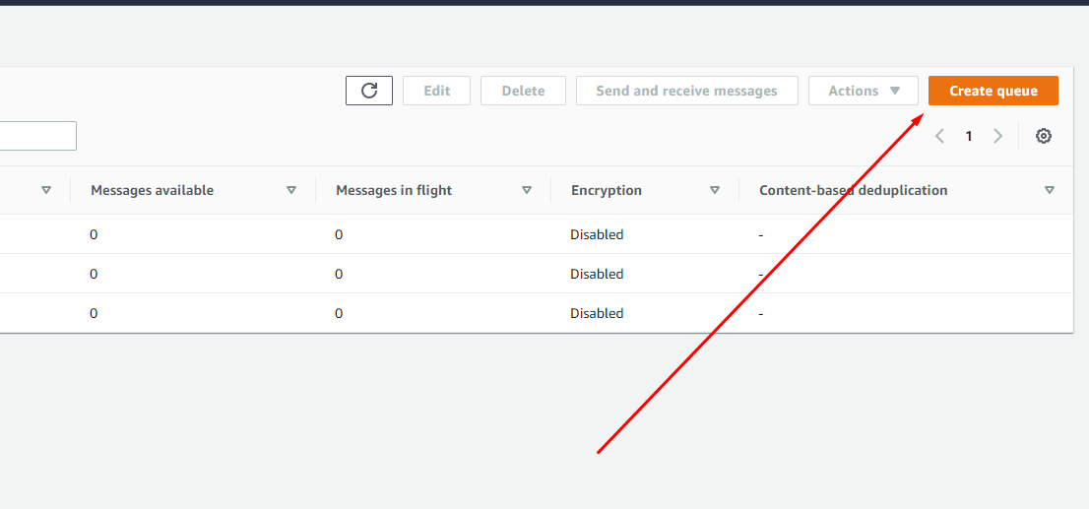Go to next page with right chevron
Viewport: 1089px width, 509px height.
pos(998,136)
